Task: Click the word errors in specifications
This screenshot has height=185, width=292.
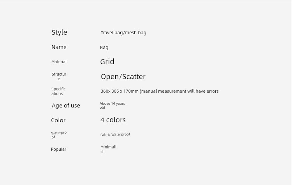Action: pos(213,91)
